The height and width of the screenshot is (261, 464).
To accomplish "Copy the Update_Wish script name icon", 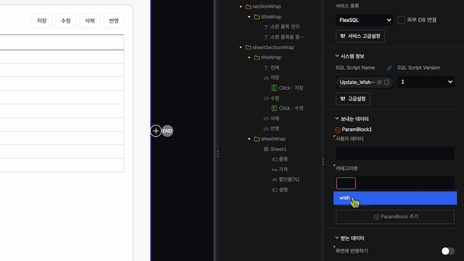I will click(x=387, y=82).
